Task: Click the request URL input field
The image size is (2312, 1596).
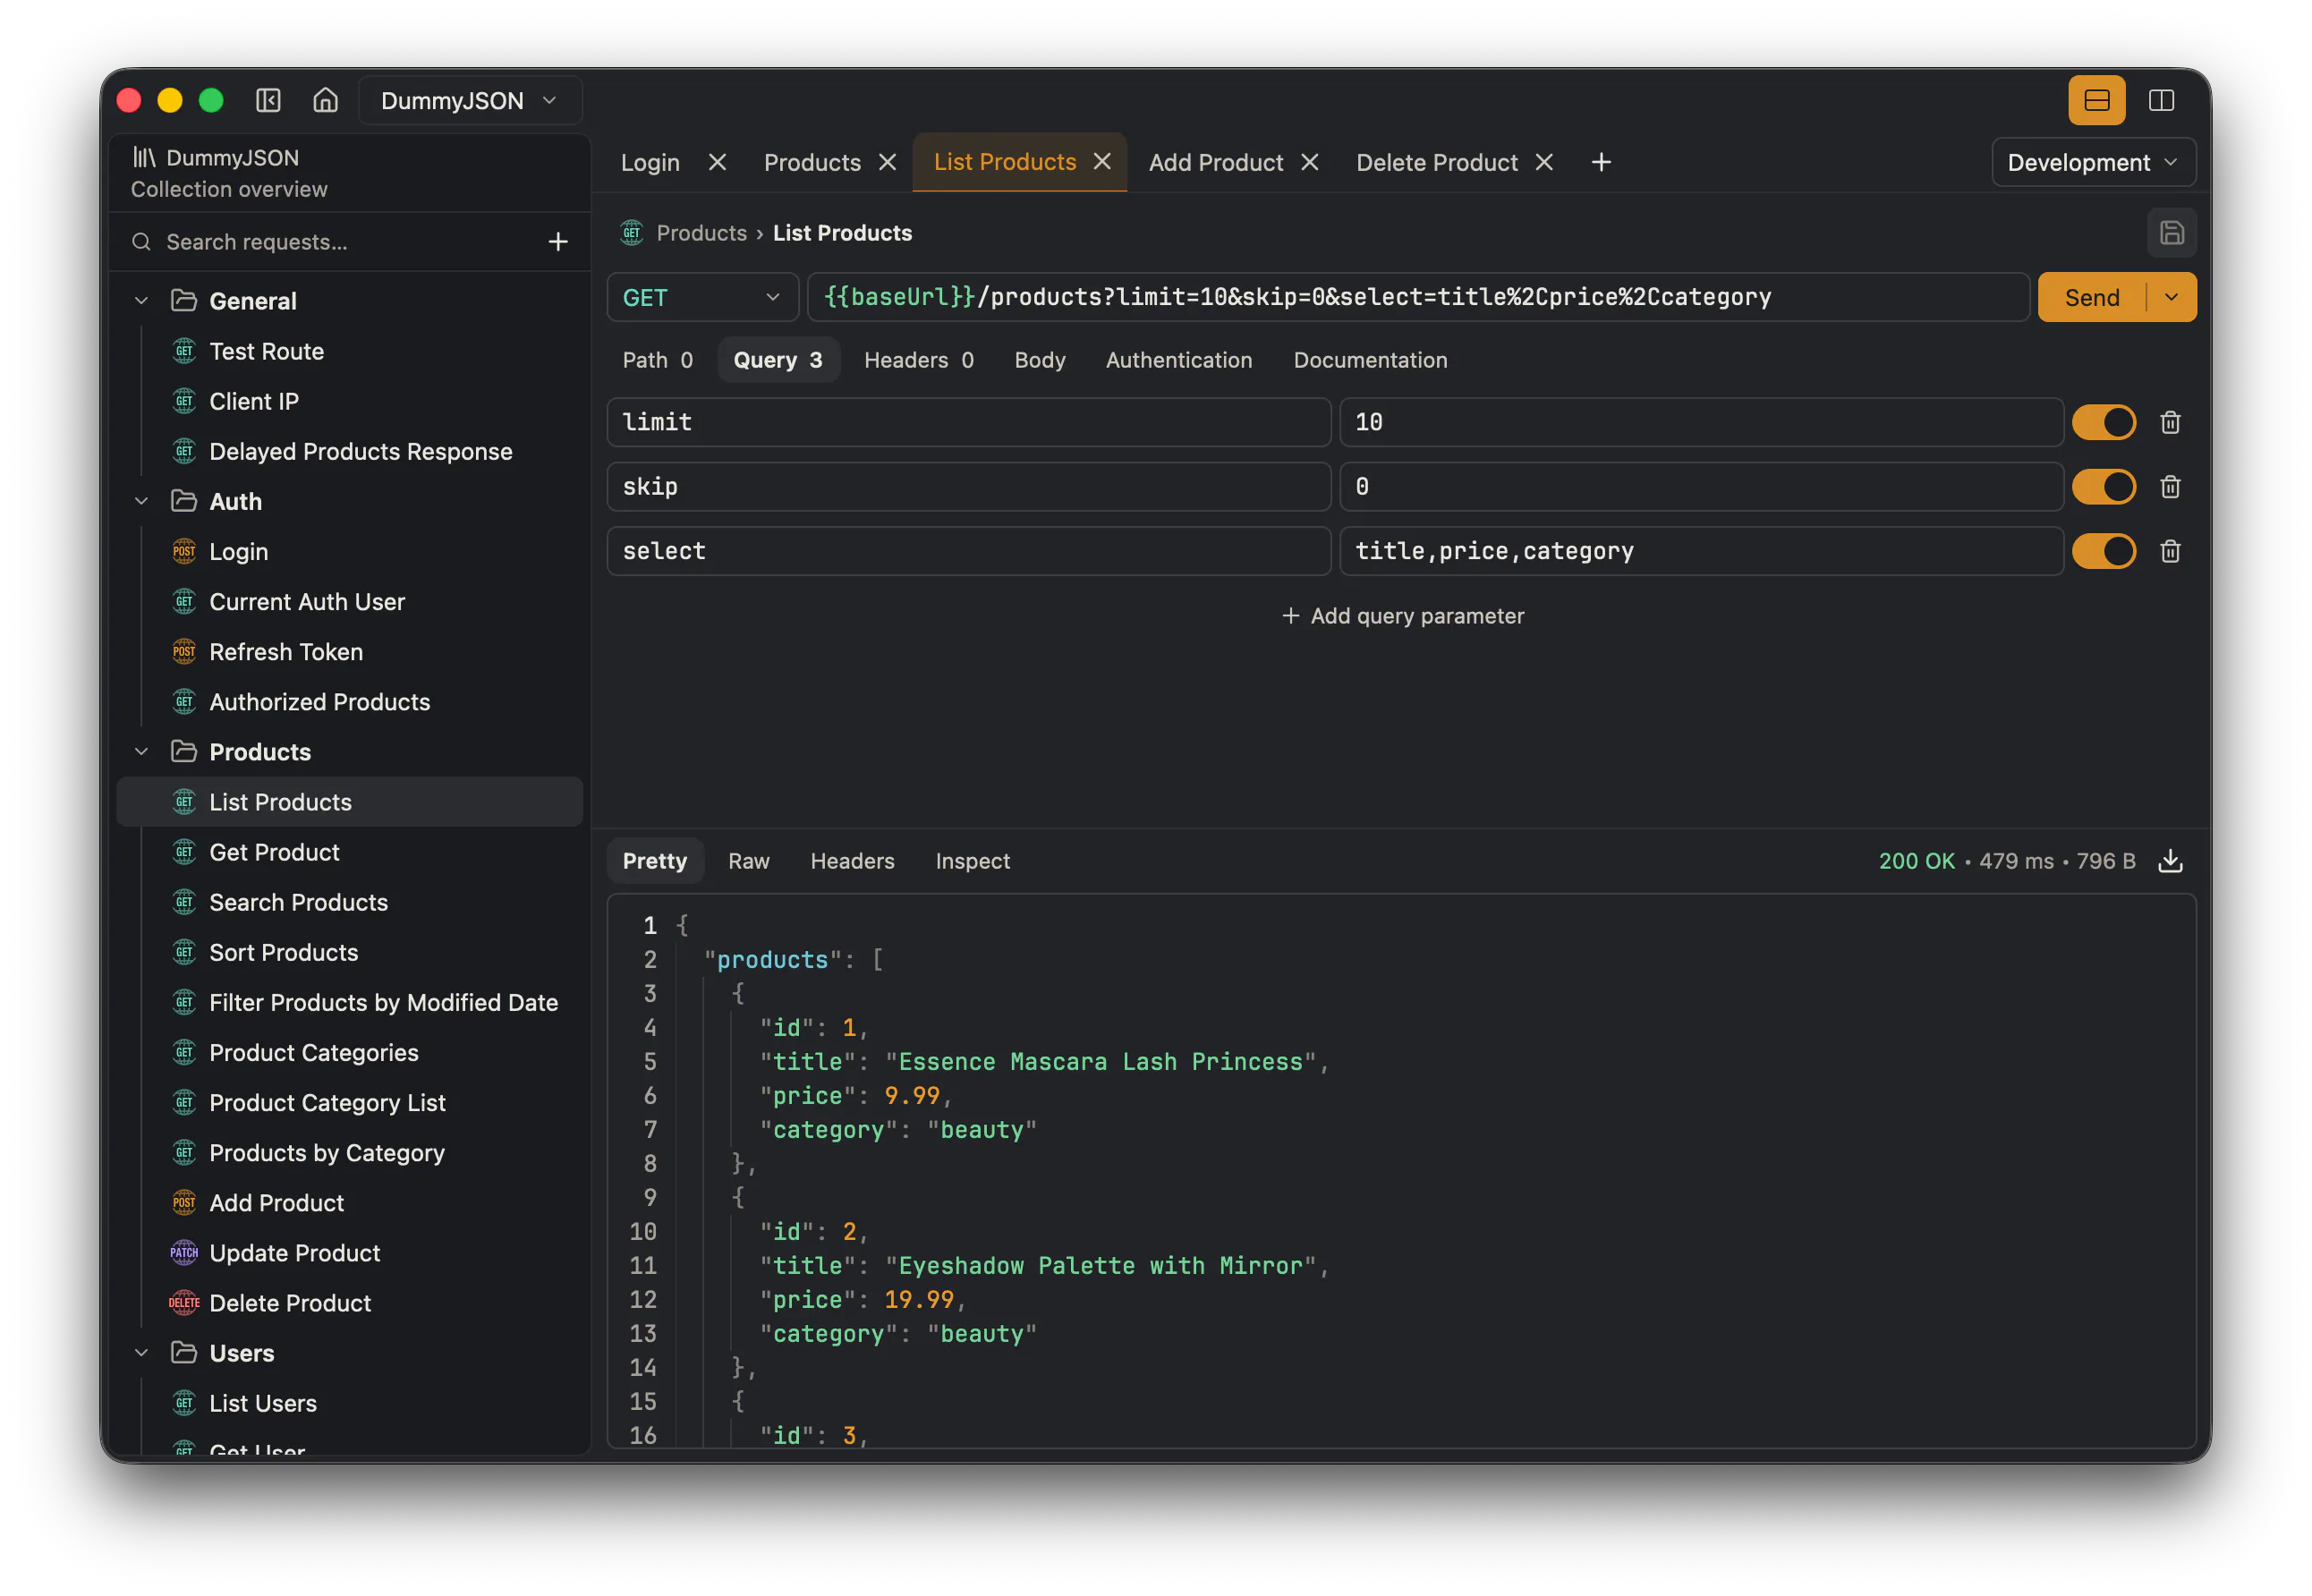Action: click(1417, 297)
